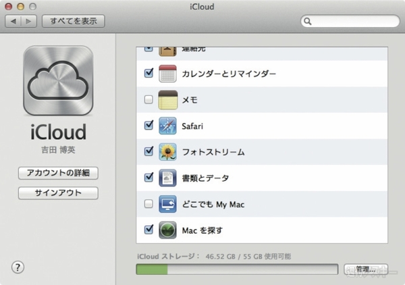Click the Sign Out (サインアウト) button

[58, 193]
